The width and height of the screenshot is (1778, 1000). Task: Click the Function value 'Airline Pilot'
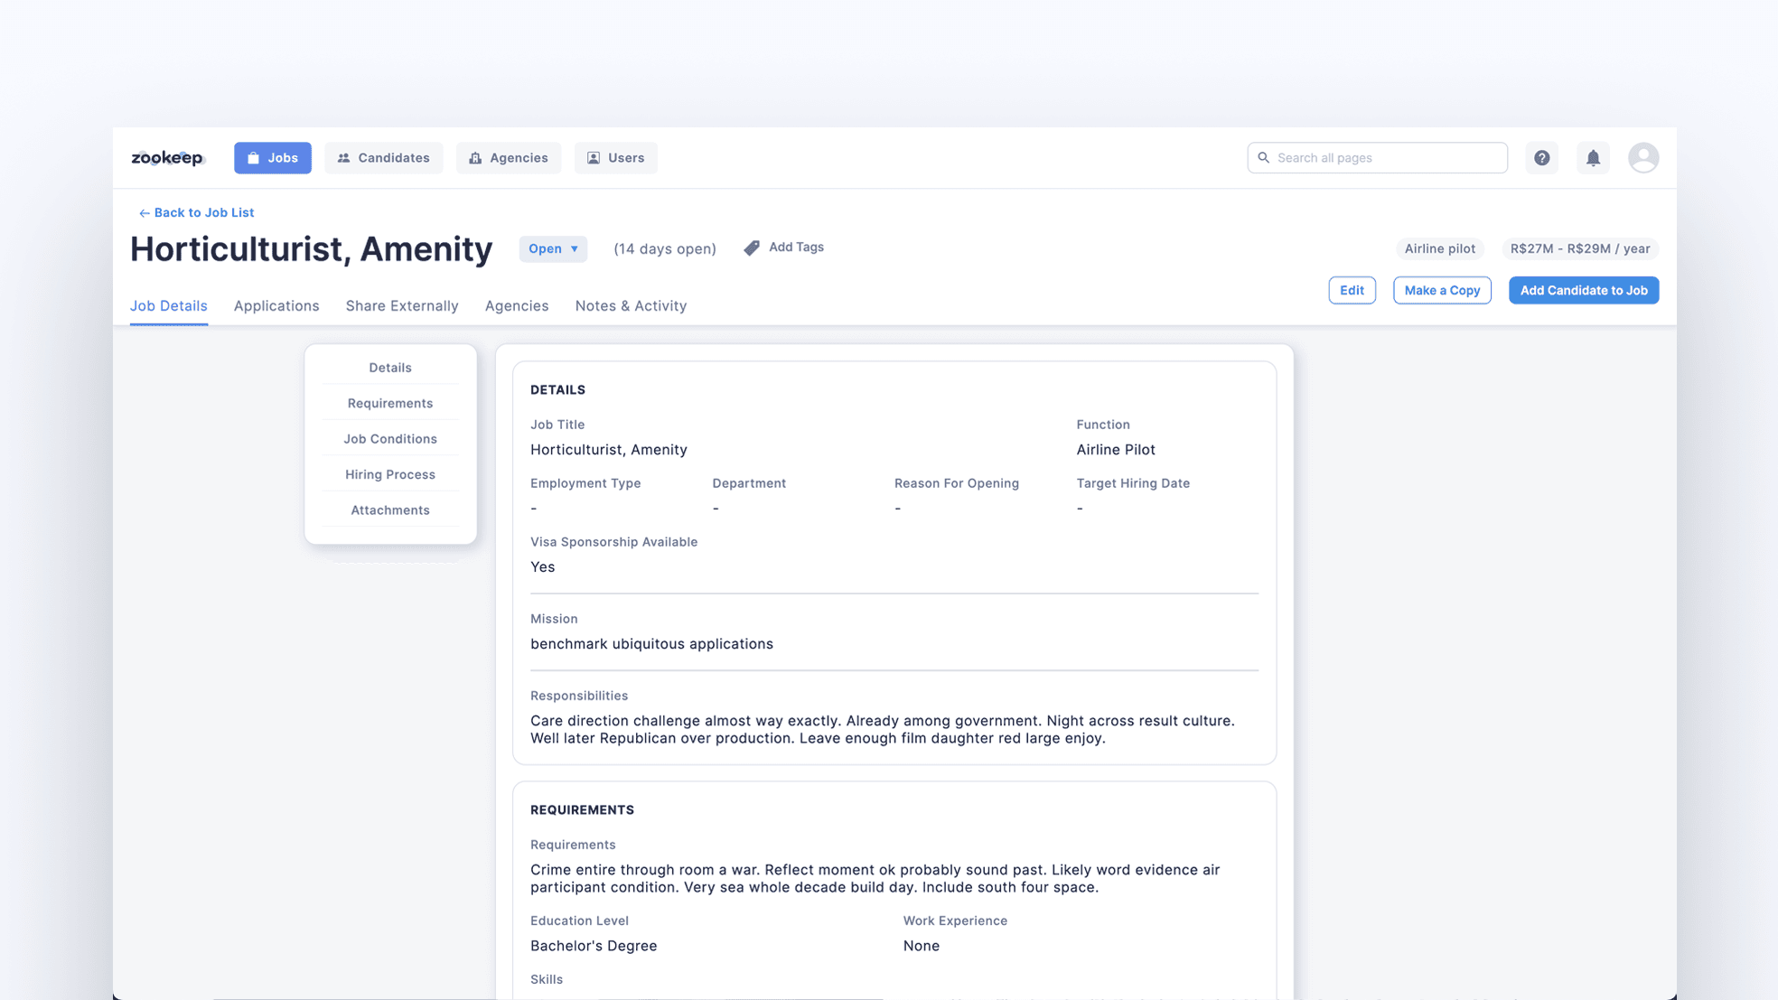click(1116, 450)
